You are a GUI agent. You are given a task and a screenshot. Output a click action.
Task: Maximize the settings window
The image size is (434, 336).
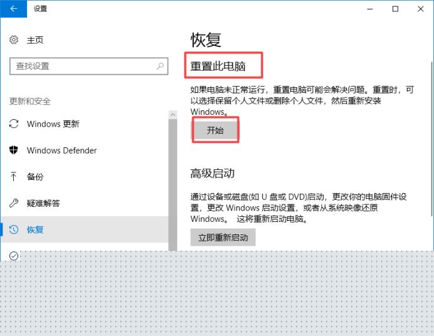tap(395, 9)
